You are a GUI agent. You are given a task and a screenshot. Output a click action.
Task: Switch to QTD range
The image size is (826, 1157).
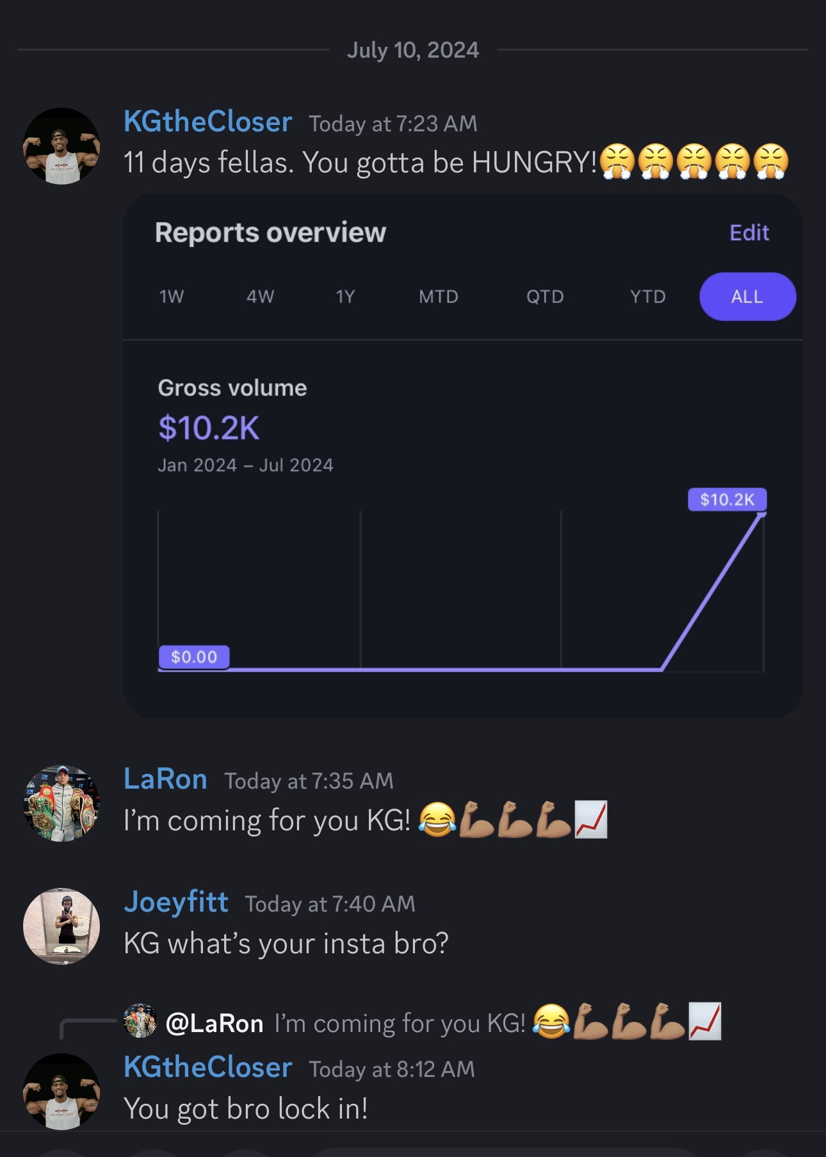pos(545,297)
